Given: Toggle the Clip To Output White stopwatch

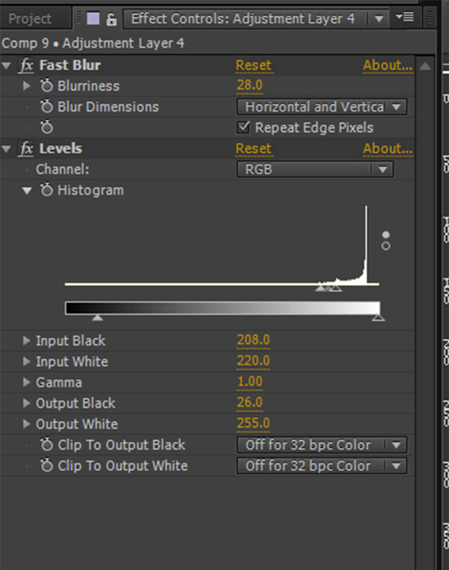Looking at the screenshot, I should [x=46, y=466].
